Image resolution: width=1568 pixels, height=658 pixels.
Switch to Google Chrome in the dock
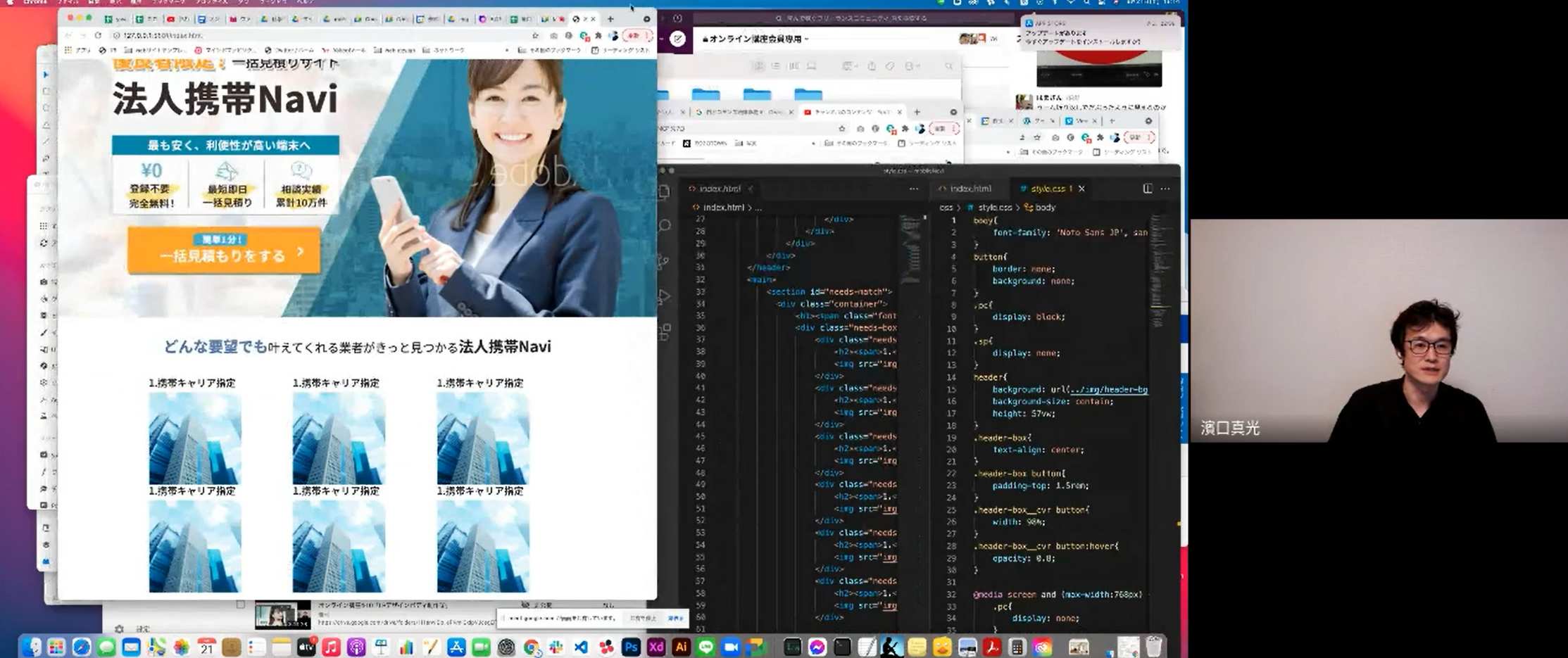pyautogui.click(x=531, y=647)
